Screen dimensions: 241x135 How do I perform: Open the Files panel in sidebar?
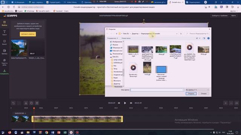5,23
